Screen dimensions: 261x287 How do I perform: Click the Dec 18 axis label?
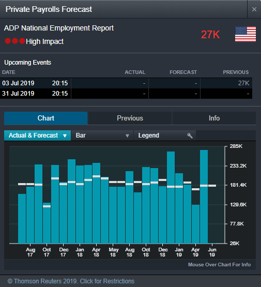(x=163, y=252)
